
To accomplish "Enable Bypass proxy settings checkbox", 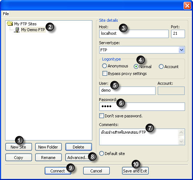I will [x=105, y=74].
